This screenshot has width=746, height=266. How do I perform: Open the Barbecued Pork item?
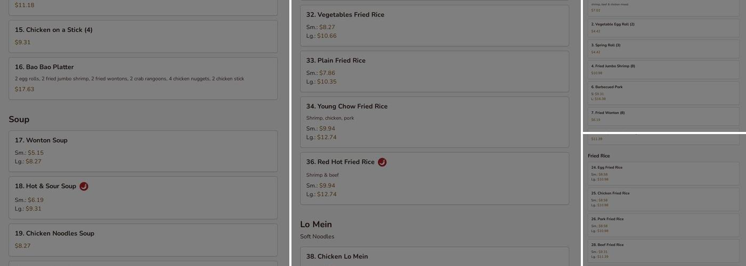coord(664,93)
